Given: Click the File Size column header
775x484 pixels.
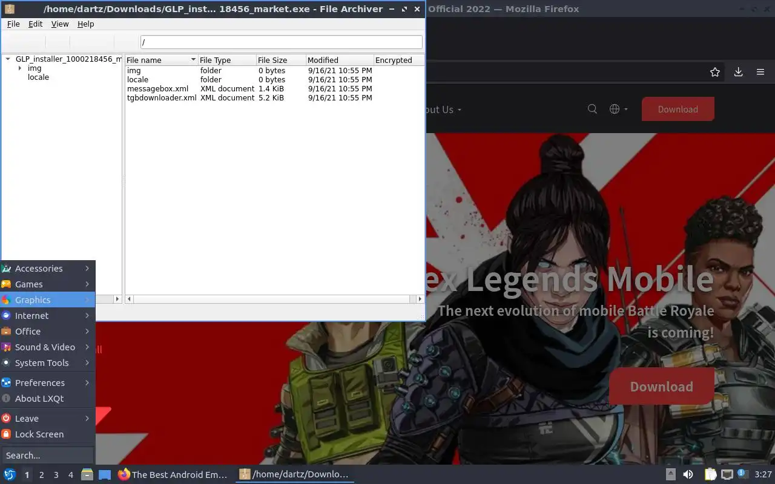Looking at the screenshot, I should (x=280, y=60).
